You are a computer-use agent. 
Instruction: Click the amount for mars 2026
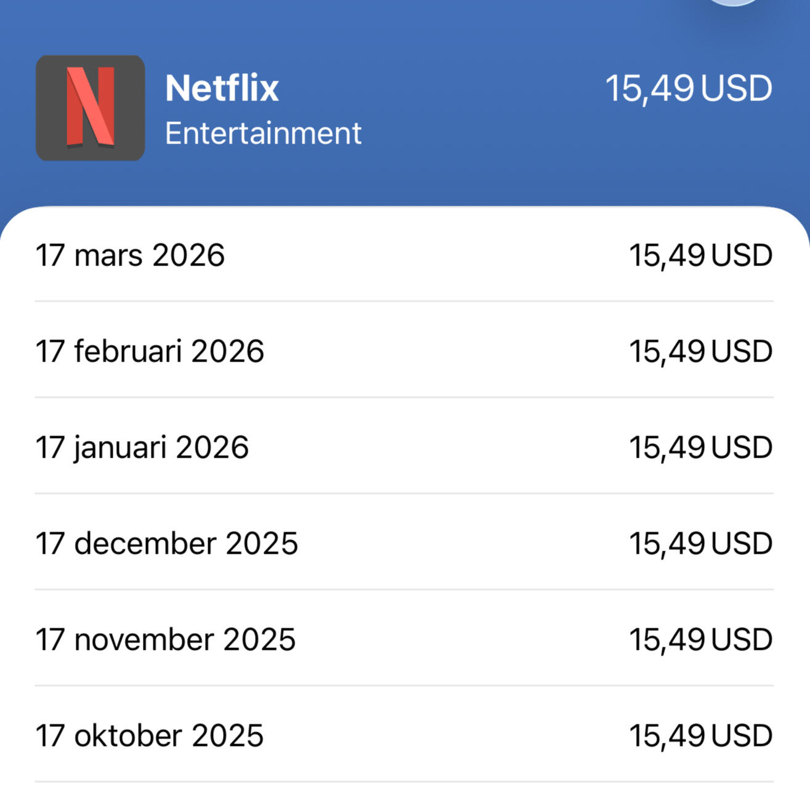click(x=700, y=255)
